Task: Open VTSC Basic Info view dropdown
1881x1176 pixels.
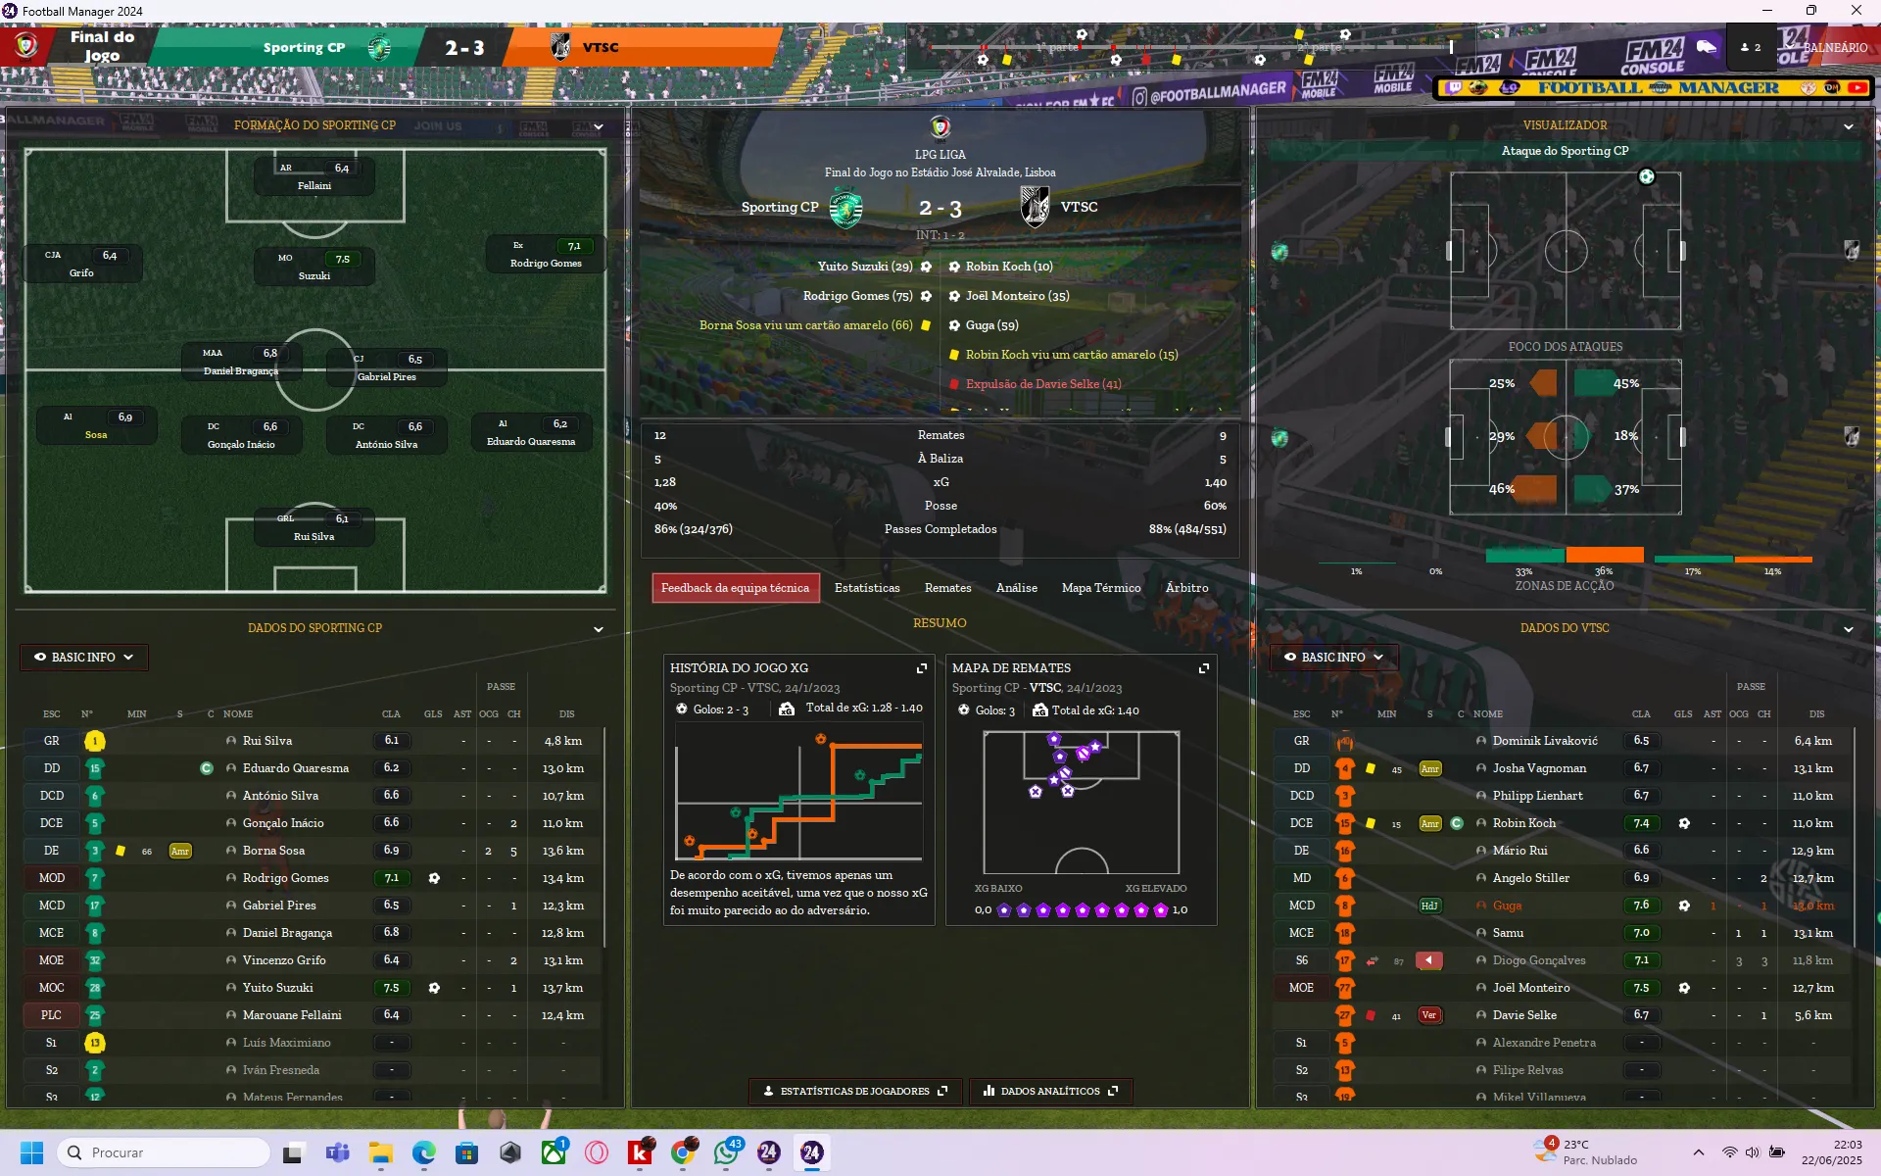Action: pyautogui.click(x=1333, y=658)
